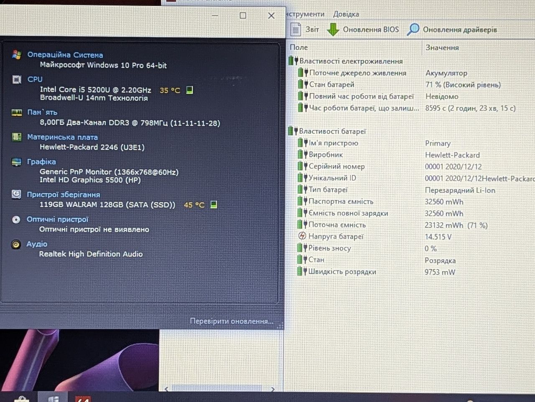The height and width of the screenshot is (402, 535).
Task: Click the green indicator icon next to 35 °C
Action: click(189, 90)
